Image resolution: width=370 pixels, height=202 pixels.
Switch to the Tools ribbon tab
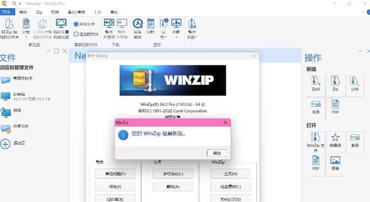click(97, 12)
